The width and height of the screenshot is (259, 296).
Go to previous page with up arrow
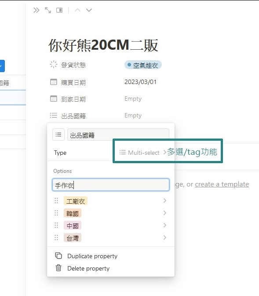(x=77, y=10)
